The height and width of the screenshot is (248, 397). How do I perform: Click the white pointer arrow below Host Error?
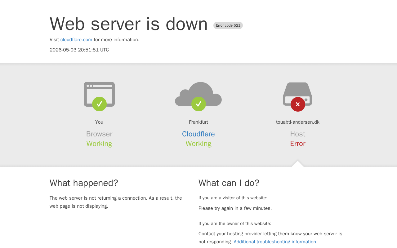point(298,164)
